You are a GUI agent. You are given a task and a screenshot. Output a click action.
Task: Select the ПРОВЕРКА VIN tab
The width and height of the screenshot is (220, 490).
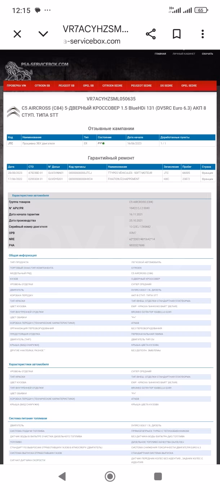coord(17,86)
